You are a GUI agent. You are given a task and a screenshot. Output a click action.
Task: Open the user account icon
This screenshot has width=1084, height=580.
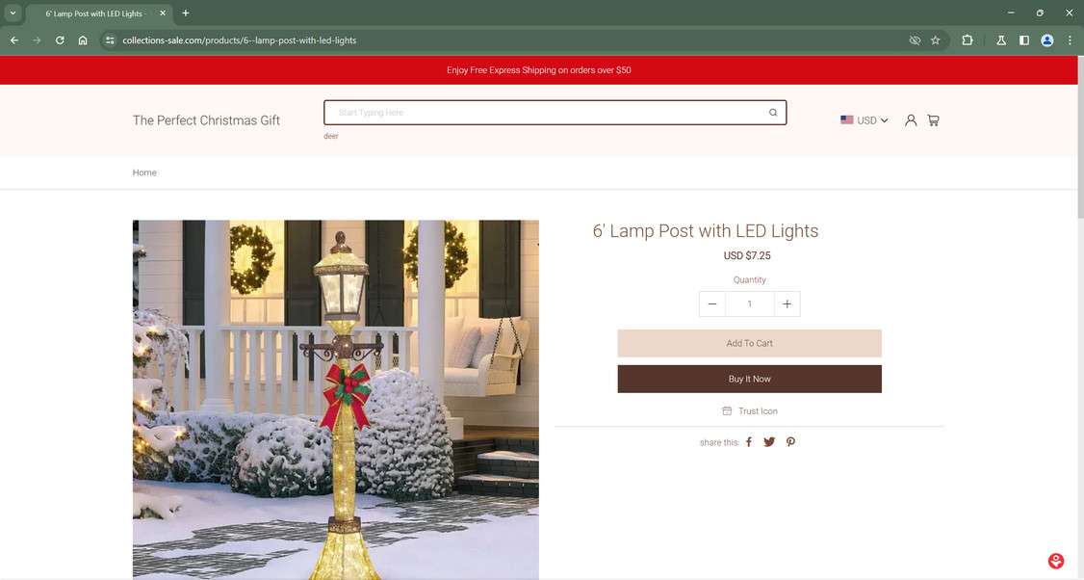pos(911,120)
